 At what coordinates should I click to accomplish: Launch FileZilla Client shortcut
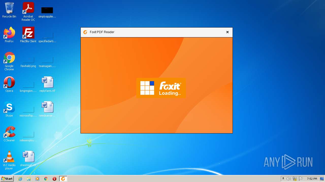pyautogui.click(x=28, y=35)
